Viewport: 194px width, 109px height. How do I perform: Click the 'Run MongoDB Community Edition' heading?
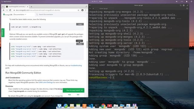point(23,73)
